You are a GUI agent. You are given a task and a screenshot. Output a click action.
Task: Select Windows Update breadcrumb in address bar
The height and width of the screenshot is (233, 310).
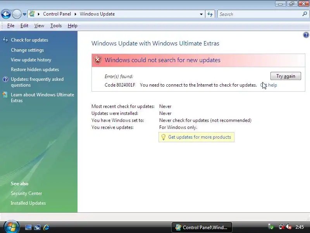click(x=97, y=14)
